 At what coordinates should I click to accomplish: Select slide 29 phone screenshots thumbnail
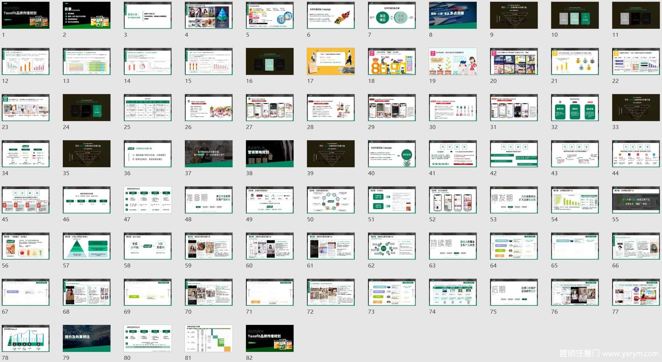pos(392,108)
